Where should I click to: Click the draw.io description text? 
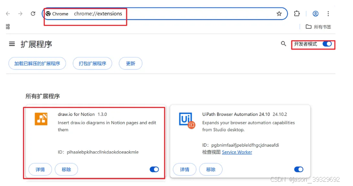point(107,126)
